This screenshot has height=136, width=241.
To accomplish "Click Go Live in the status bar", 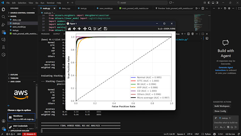I will (x=230, y=134).
